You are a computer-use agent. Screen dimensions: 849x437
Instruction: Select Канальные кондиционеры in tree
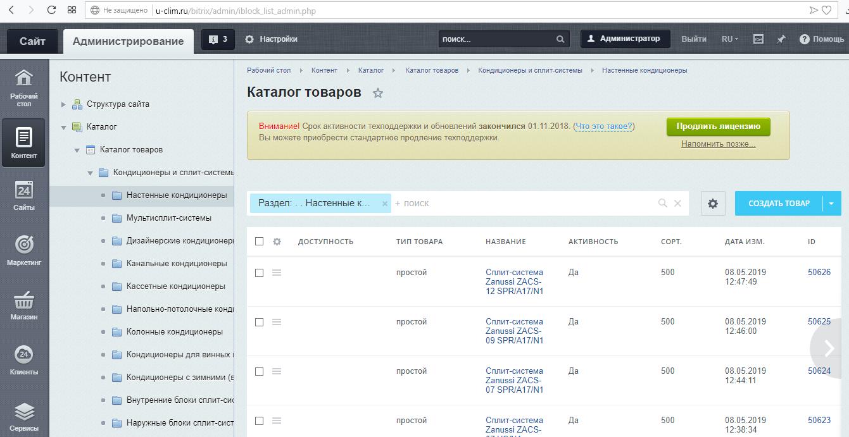click(x=177, y=263)
